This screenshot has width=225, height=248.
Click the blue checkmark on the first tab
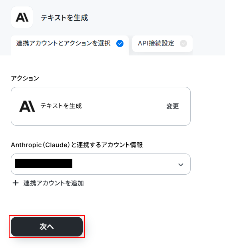coord(120,43)
